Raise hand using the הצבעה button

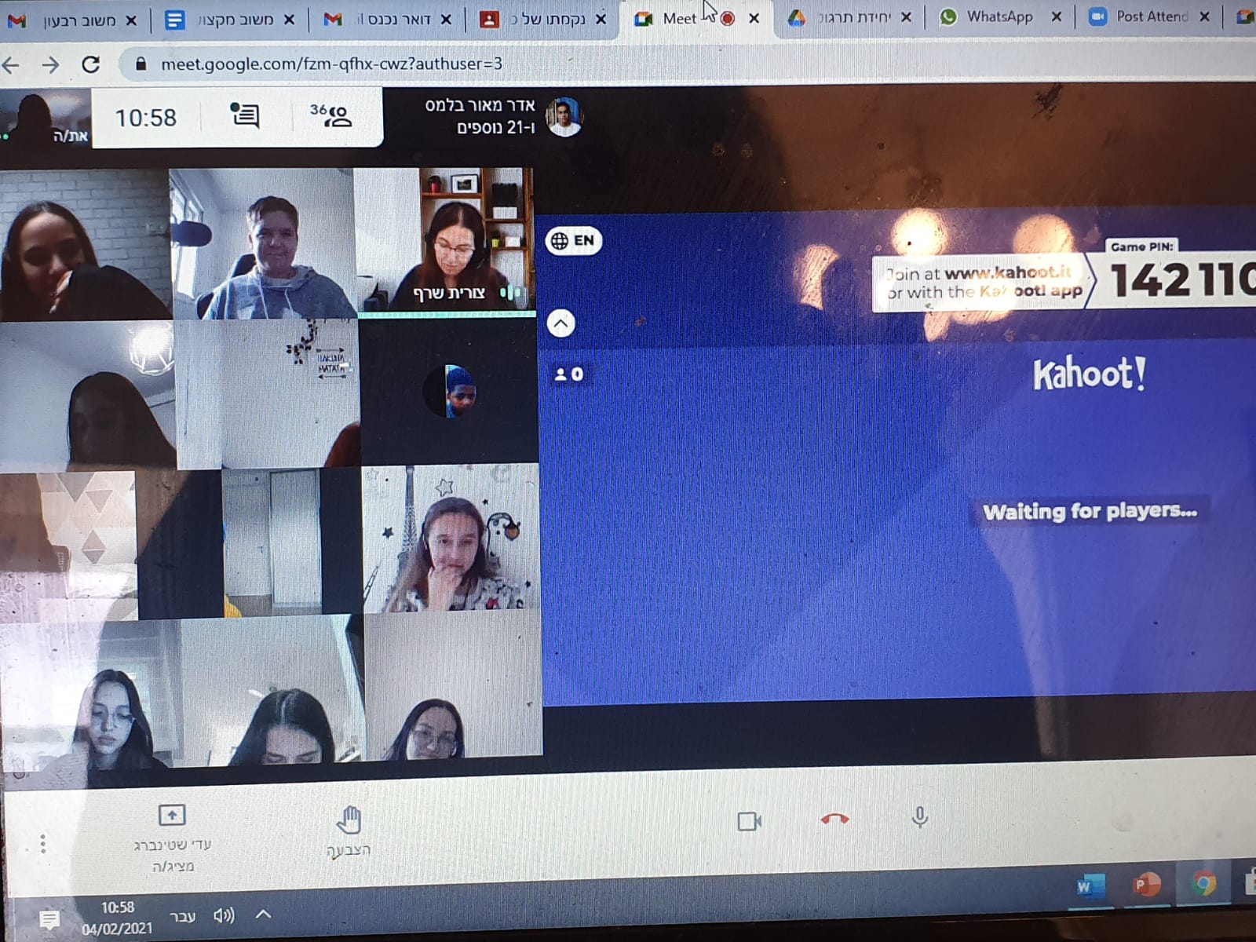click(349, 831)
